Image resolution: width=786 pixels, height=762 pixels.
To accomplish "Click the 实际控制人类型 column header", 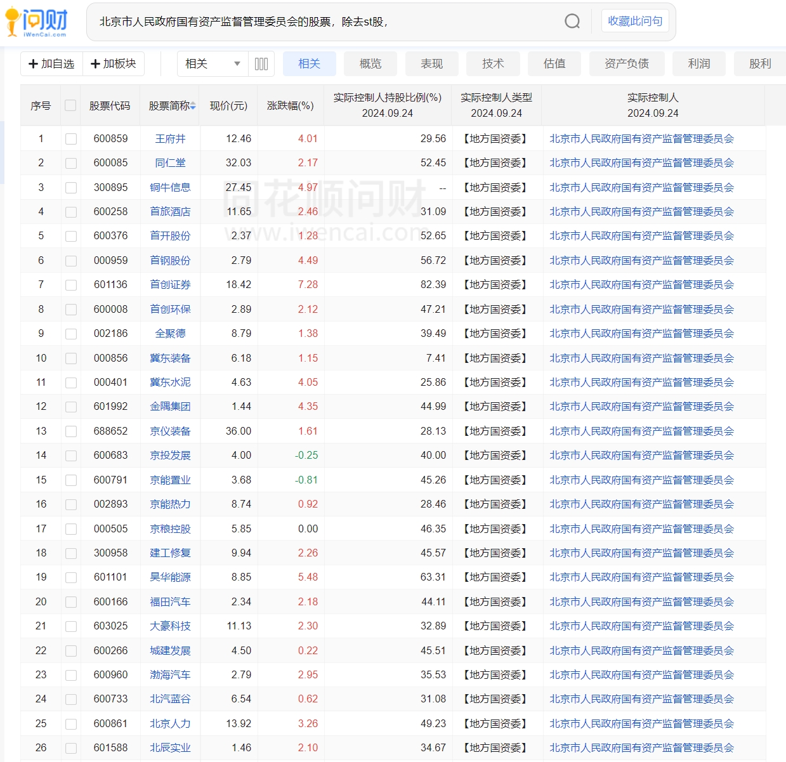I will [x=497, y=105].
